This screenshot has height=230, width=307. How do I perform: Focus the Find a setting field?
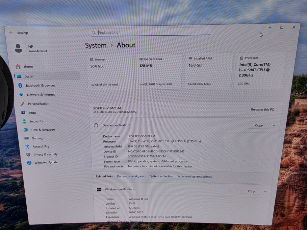pyautogui.click(x=151, y=32)
